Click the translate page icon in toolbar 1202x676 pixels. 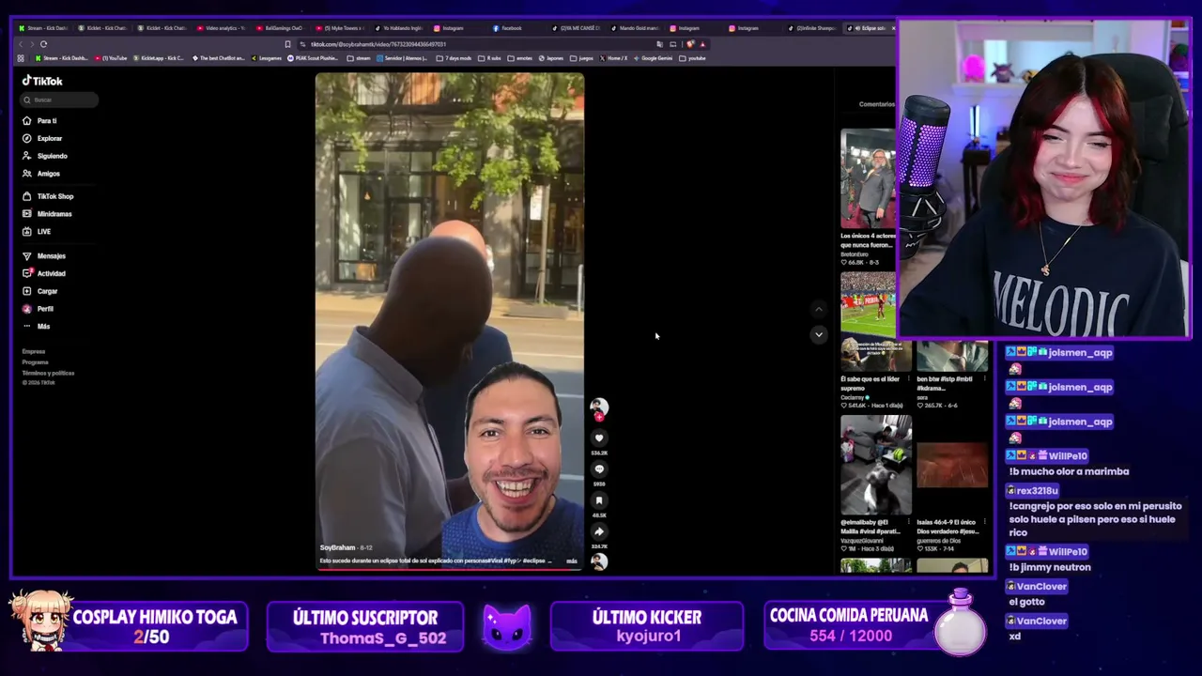click(x=660, y=44)
